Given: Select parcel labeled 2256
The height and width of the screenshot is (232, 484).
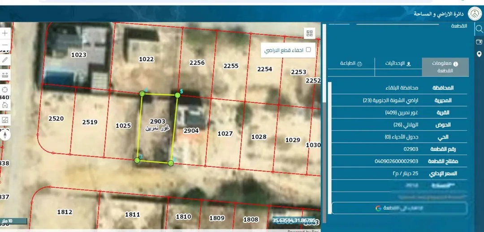Looking at the screenshot, I should coord(197,63).
